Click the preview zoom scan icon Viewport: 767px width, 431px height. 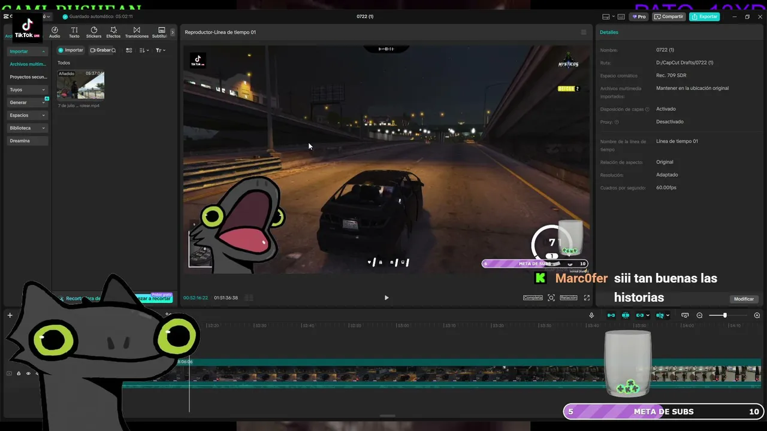[x=551, y=298]
